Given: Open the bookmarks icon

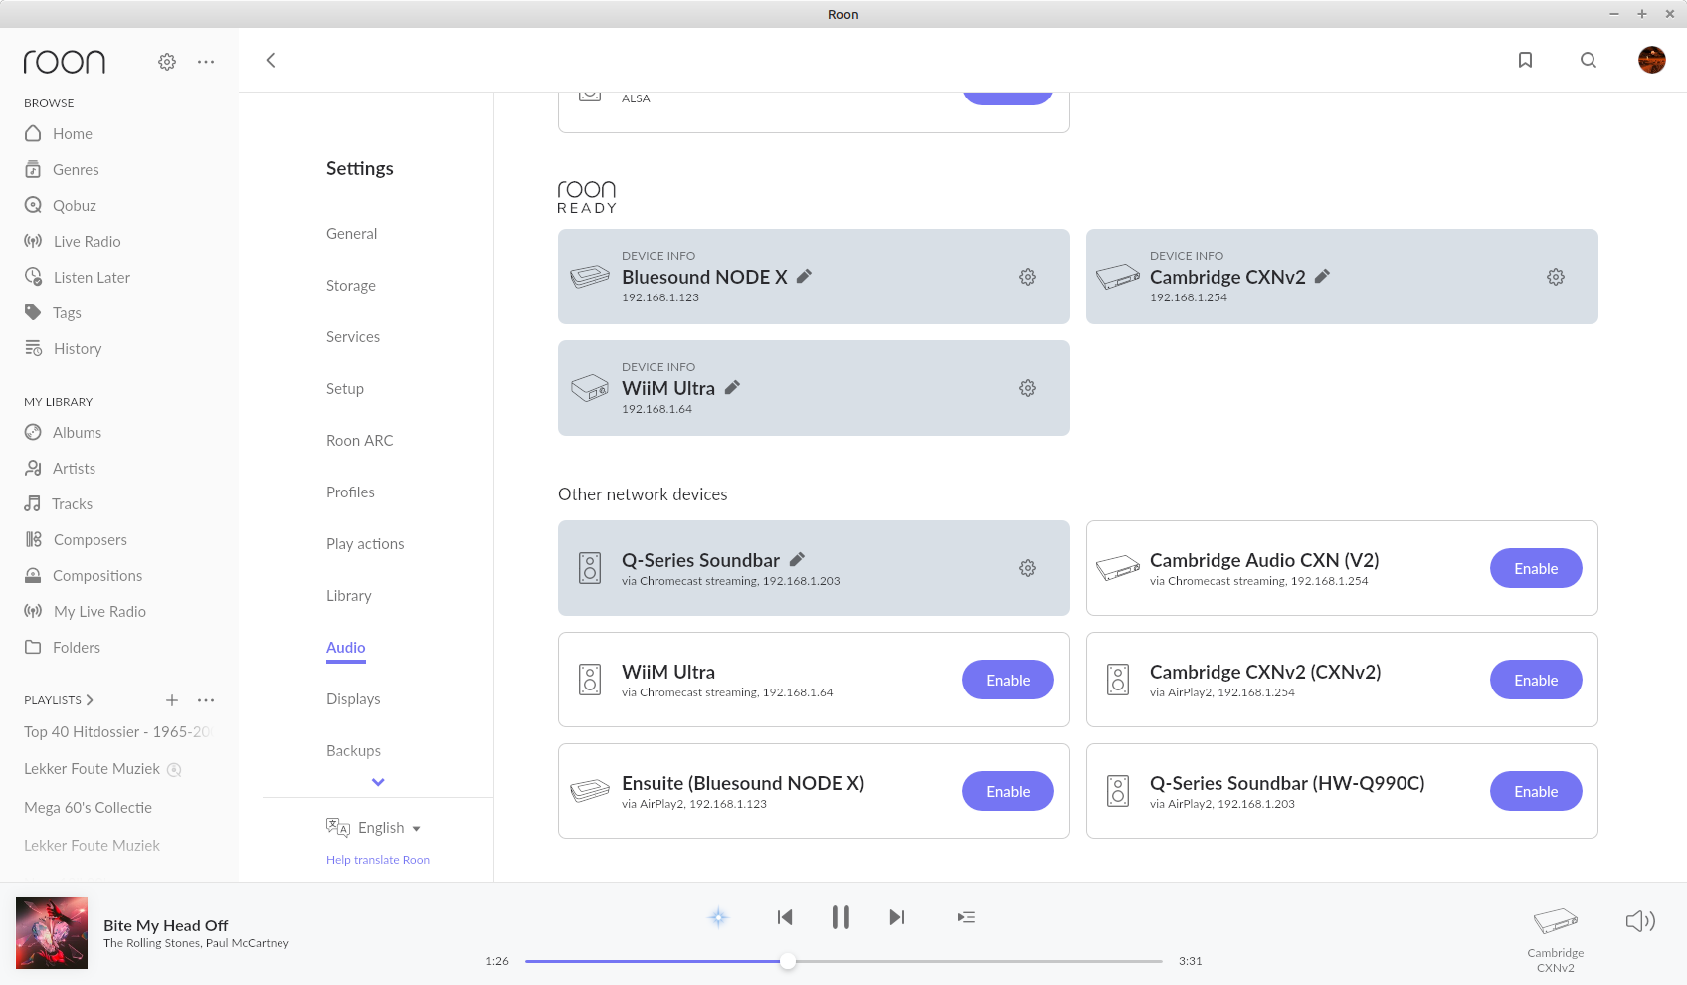Looking at the screenshot, I should pyautogui.click(x=1525, y=60).
